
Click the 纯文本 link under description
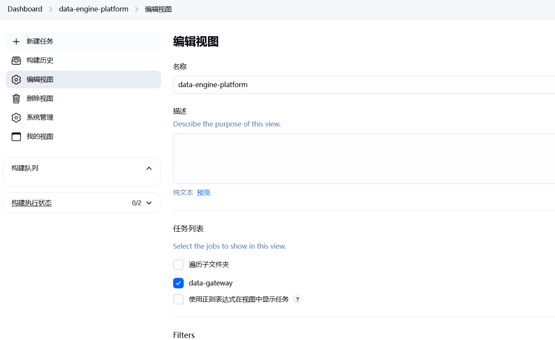[183, 192]
